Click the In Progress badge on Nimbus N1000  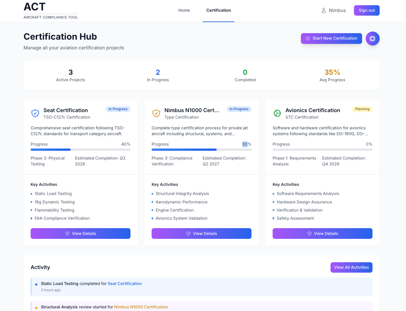tap(239, 109)
